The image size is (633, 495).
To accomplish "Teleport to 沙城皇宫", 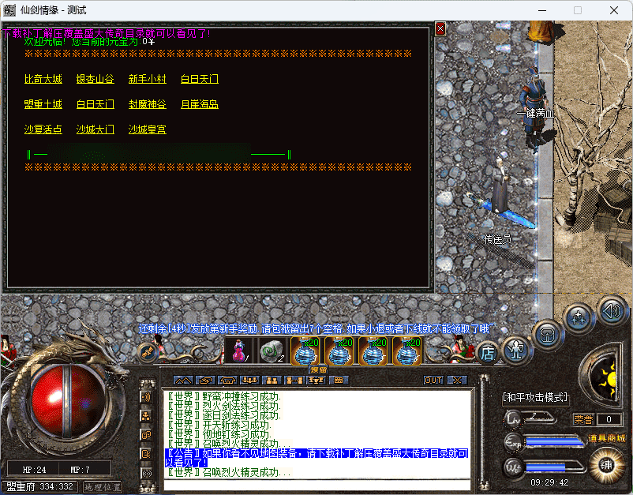I will click(x=148, y=129).
